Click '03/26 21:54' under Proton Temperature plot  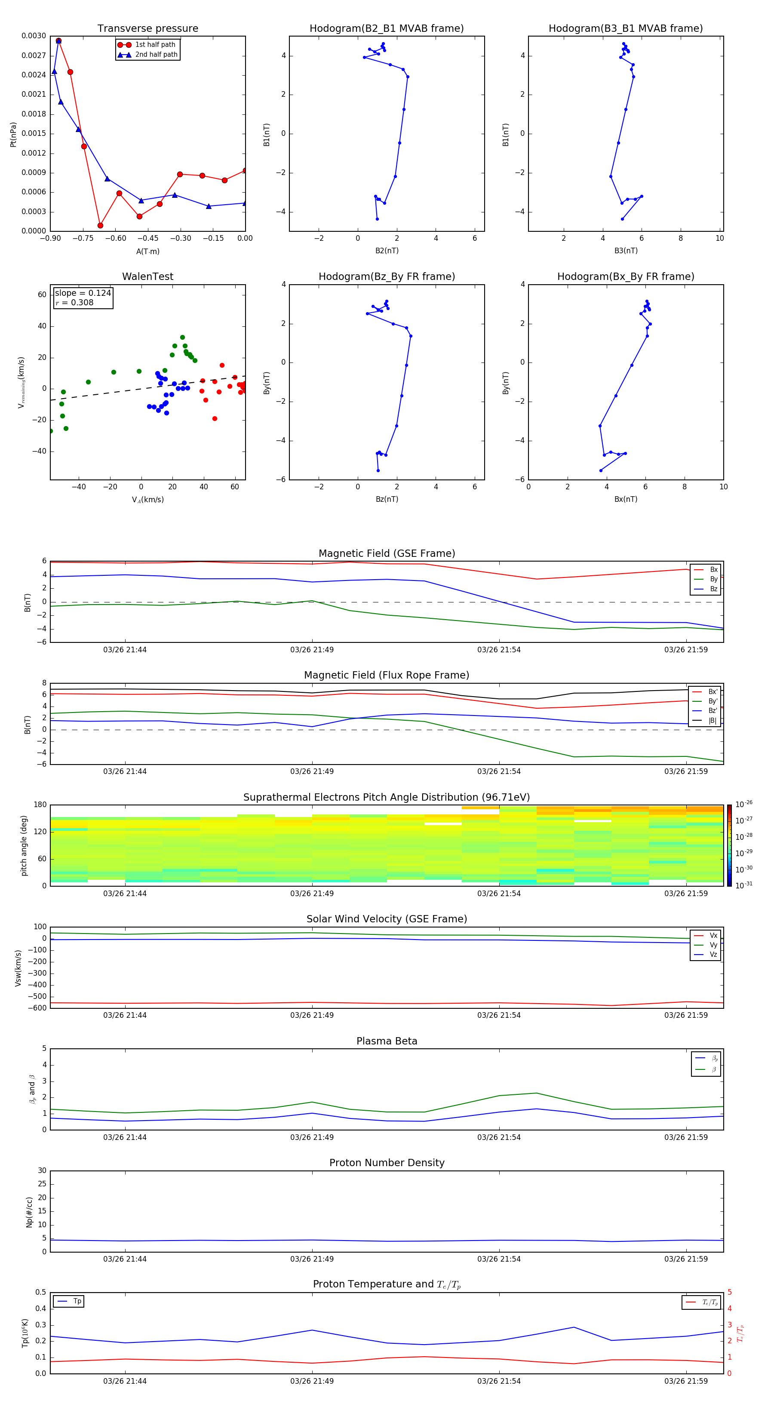tap(499, 1381)
